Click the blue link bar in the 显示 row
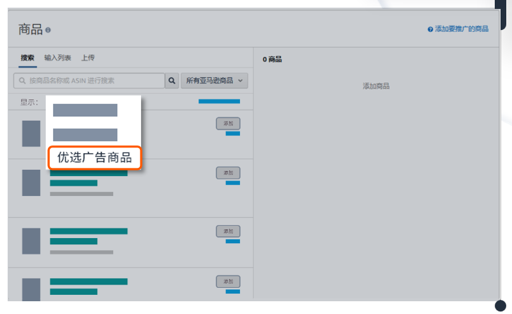 point(219,101)
